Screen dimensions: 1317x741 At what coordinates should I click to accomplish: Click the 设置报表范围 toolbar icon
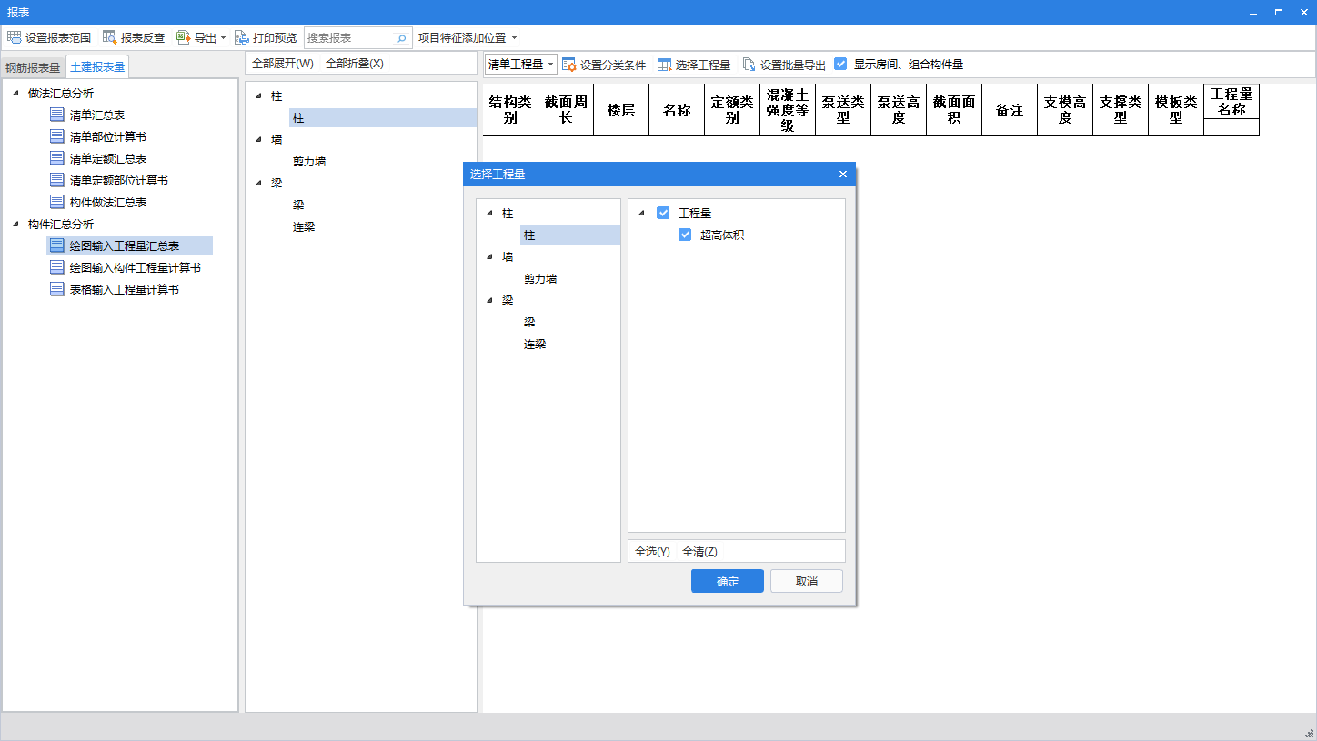pos(15,37)
